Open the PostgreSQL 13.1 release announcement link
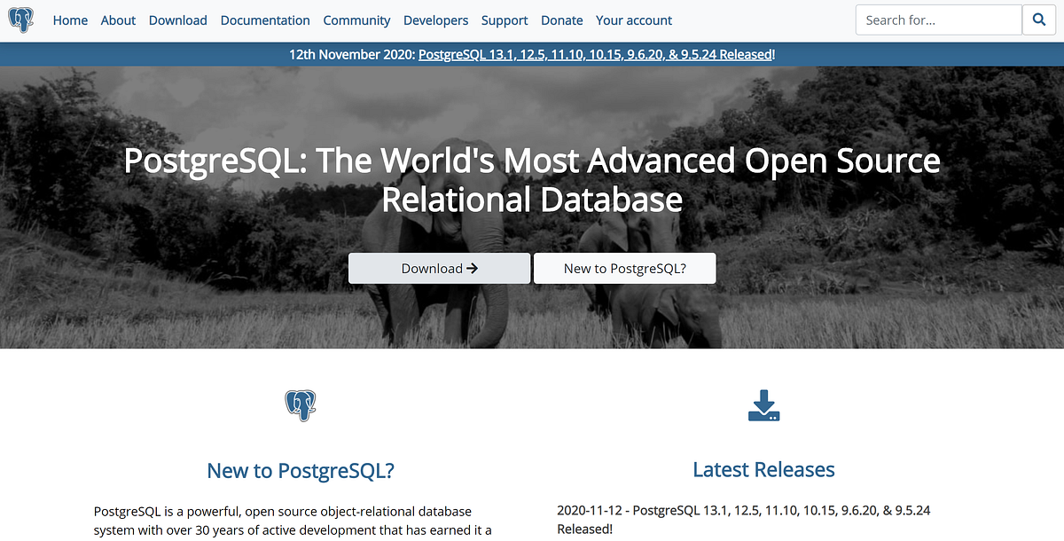 [595, 54]
